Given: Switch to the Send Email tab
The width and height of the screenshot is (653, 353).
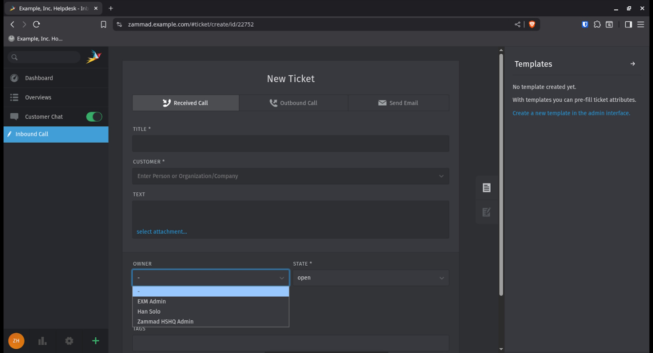Looking at the screenshot, I should click(x=398, y=103).
